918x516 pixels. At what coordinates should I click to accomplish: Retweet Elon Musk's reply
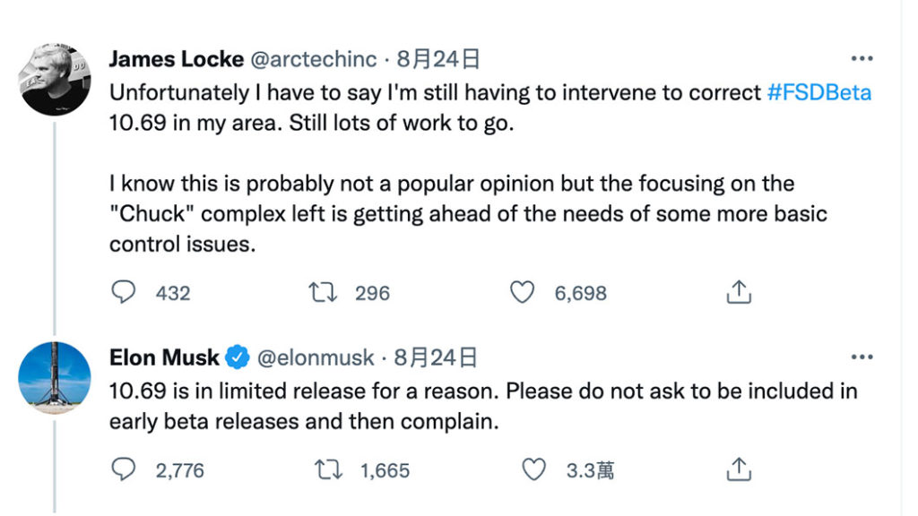328,469
